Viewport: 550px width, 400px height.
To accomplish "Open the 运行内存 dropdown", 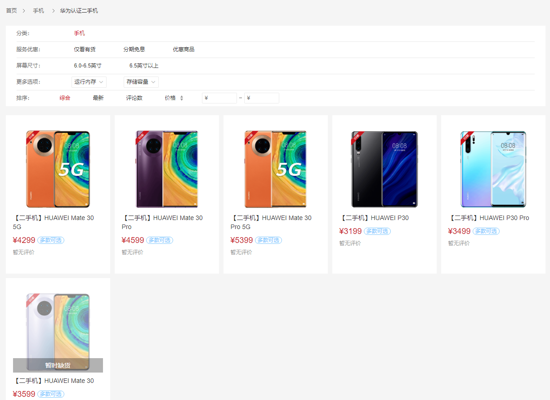I will [89, 82].
